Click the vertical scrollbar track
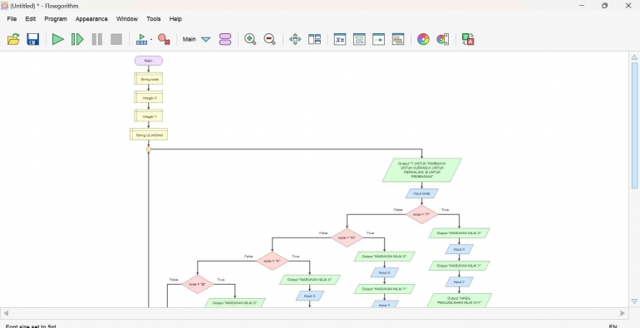Viewport: 640px width, 328px height. 634,179
